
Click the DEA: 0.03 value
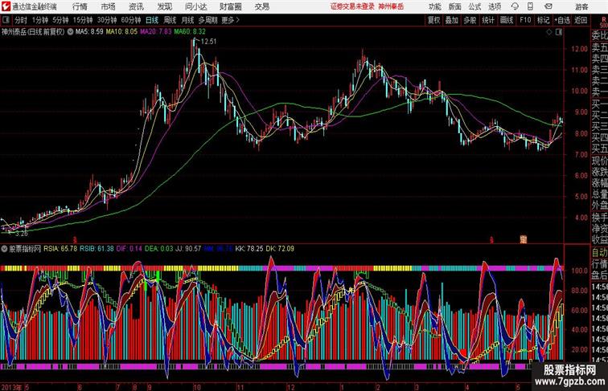[x=159, y=249]
